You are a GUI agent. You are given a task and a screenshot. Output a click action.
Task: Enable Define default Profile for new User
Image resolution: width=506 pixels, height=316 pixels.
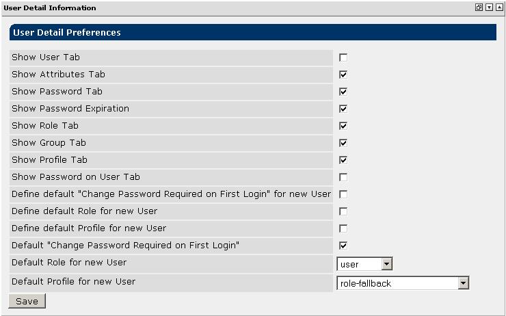pos(343,228)
